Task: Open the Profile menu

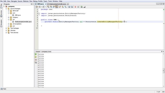Action: (40, 1)
